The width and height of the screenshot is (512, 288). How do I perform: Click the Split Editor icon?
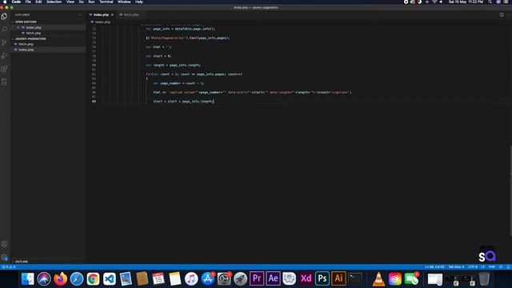tap(502, 14)
